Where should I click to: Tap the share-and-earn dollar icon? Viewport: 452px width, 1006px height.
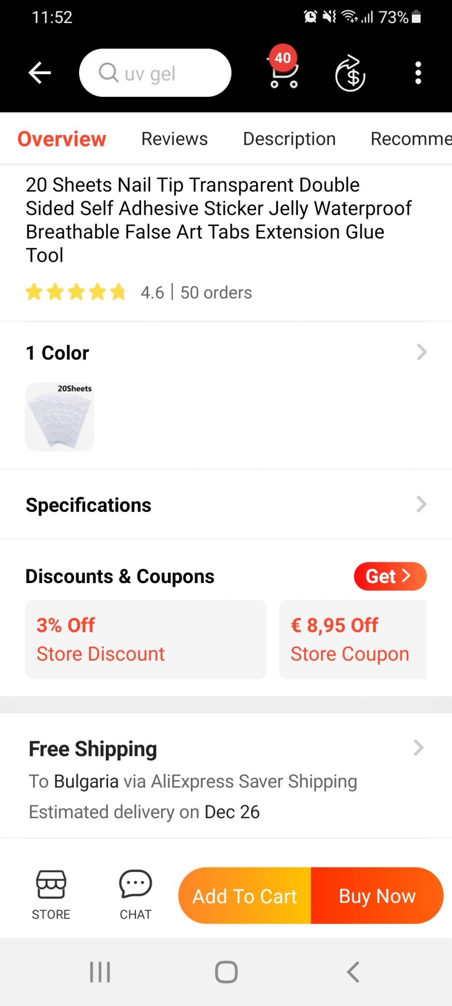pyautogui.click(x=350, y=74)
